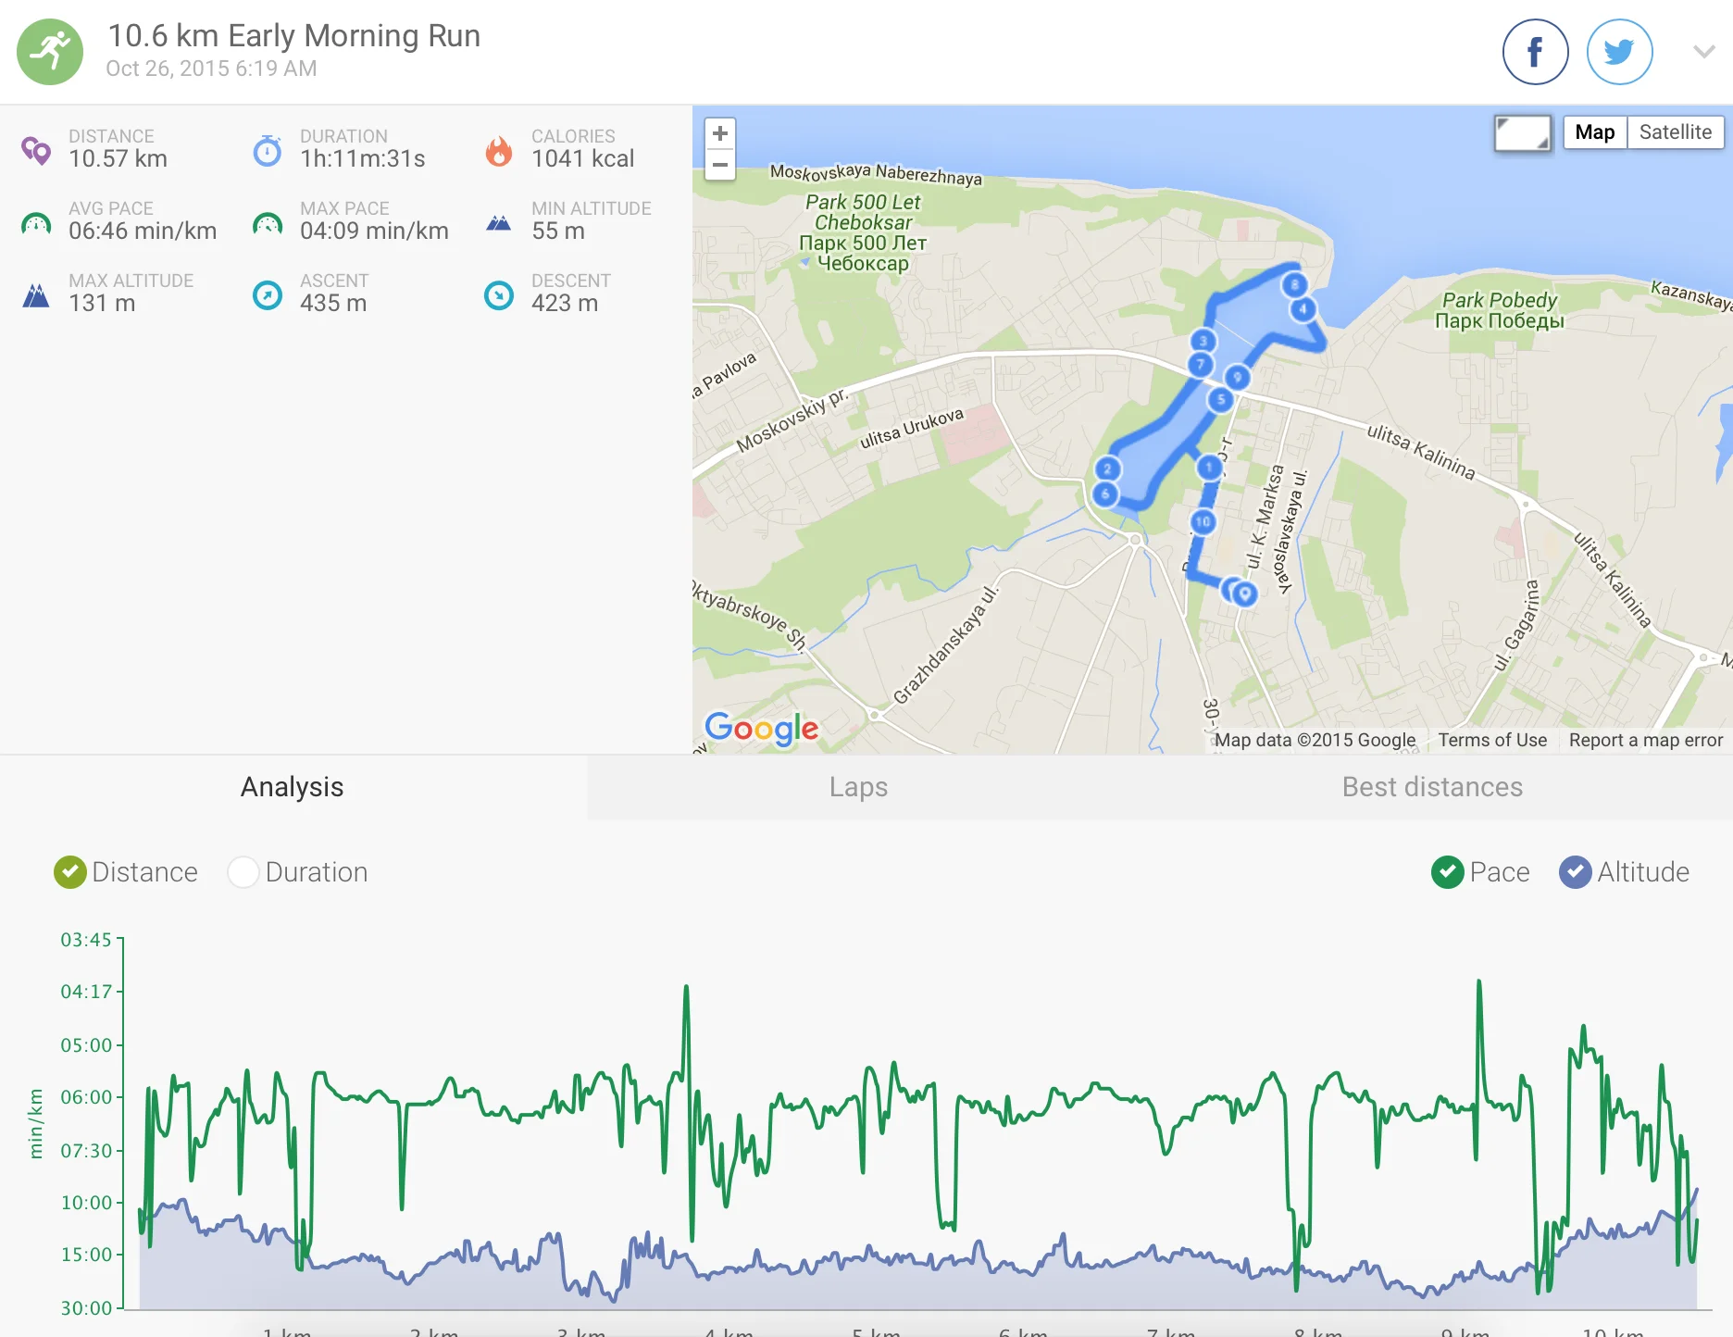Image resolution: width=1733 pixels, height=1337 pixels.
Task: Toggle the Pace graph line
Action: [1448, 872]
